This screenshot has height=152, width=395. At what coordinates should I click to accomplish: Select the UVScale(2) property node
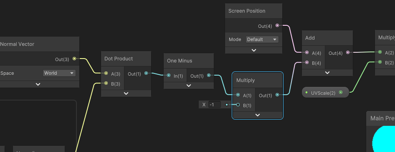tap(325, 92)
